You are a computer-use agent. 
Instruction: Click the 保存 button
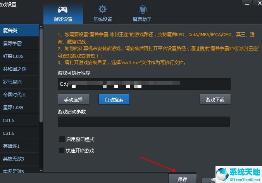tap(182, 179)
